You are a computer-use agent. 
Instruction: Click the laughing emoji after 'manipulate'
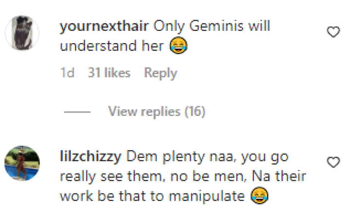coord(260,195)
